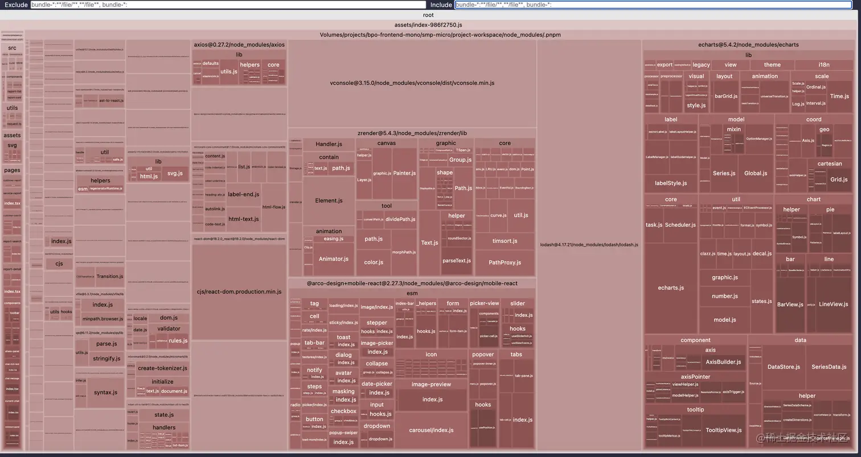Open the curve.js block
861x457 pixels.
point(498,216)
